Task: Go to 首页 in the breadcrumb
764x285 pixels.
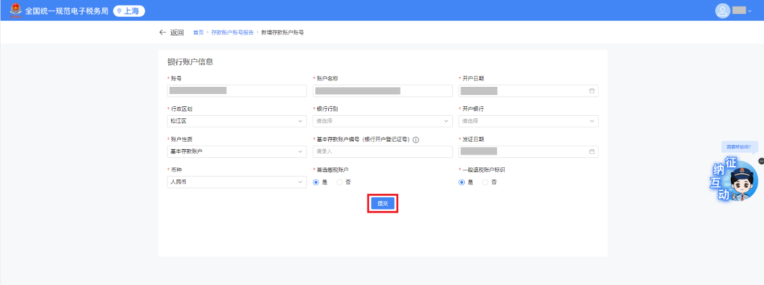Action: coord(198,33)
